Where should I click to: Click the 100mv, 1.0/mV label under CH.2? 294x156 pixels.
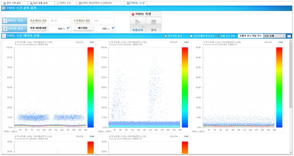tap(105, 131)
